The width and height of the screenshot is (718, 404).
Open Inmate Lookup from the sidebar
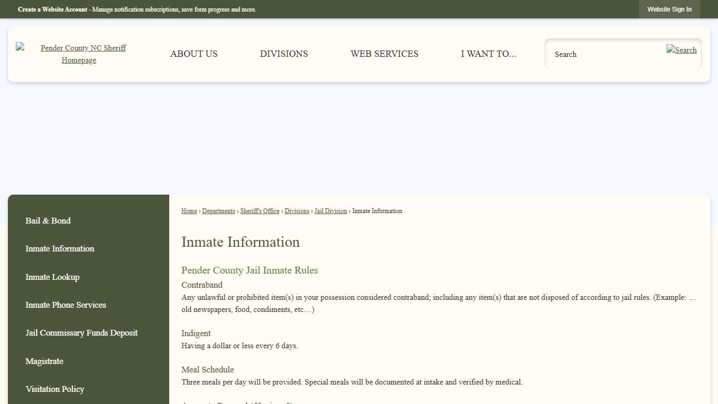[53, 277]
